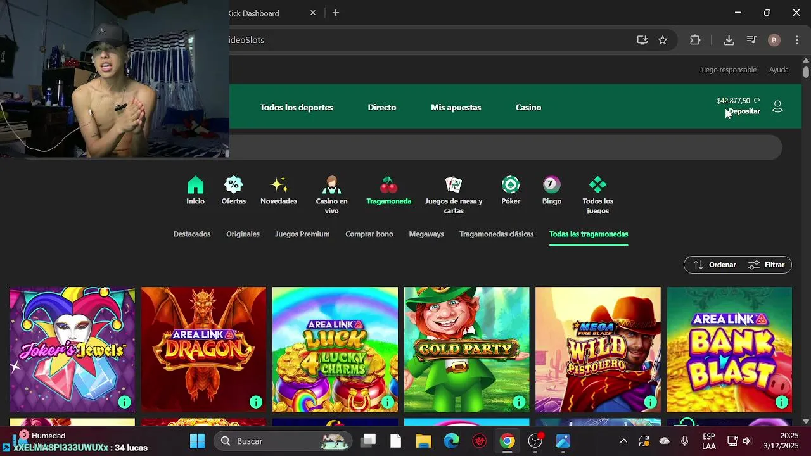Open Todos los deportes menu
The height and width of the screenshot is (456, 811).
tap(297, 107)
